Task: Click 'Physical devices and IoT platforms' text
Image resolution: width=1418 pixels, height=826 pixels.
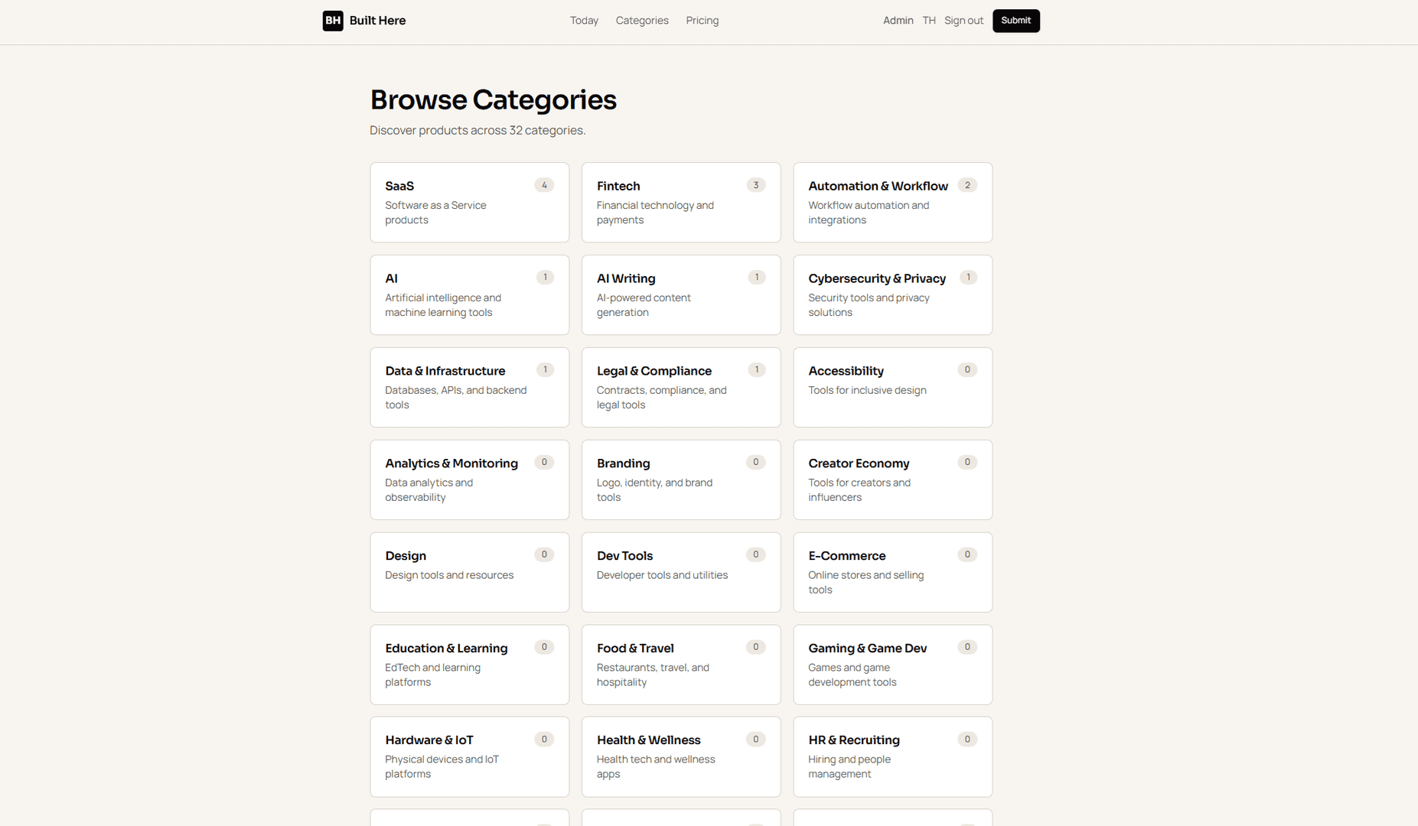Action: pos(442,767)
